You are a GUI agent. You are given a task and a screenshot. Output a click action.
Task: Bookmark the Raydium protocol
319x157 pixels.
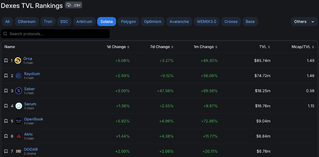point(6,76)
